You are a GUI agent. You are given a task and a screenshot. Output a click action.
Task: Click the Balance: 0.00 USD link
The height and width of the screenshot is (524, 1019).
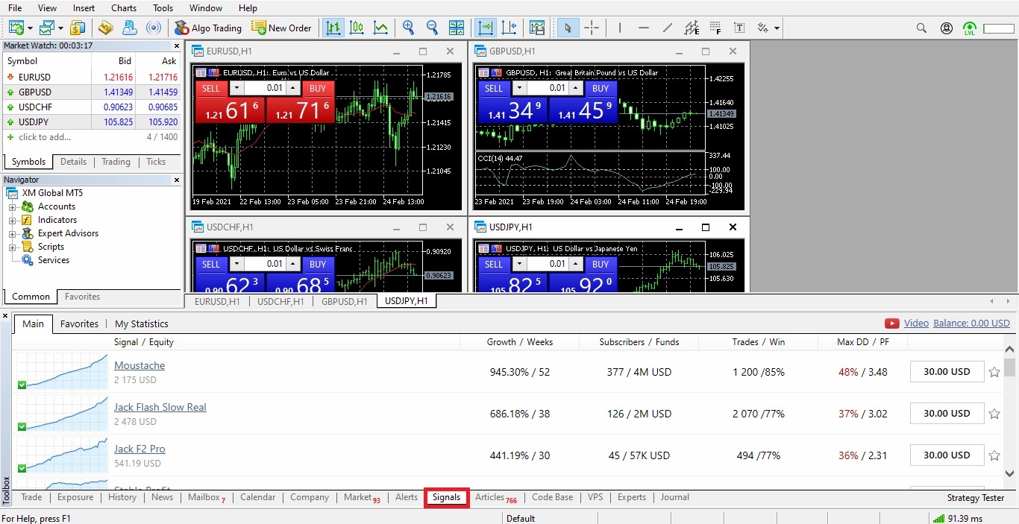tap(971, 323)
